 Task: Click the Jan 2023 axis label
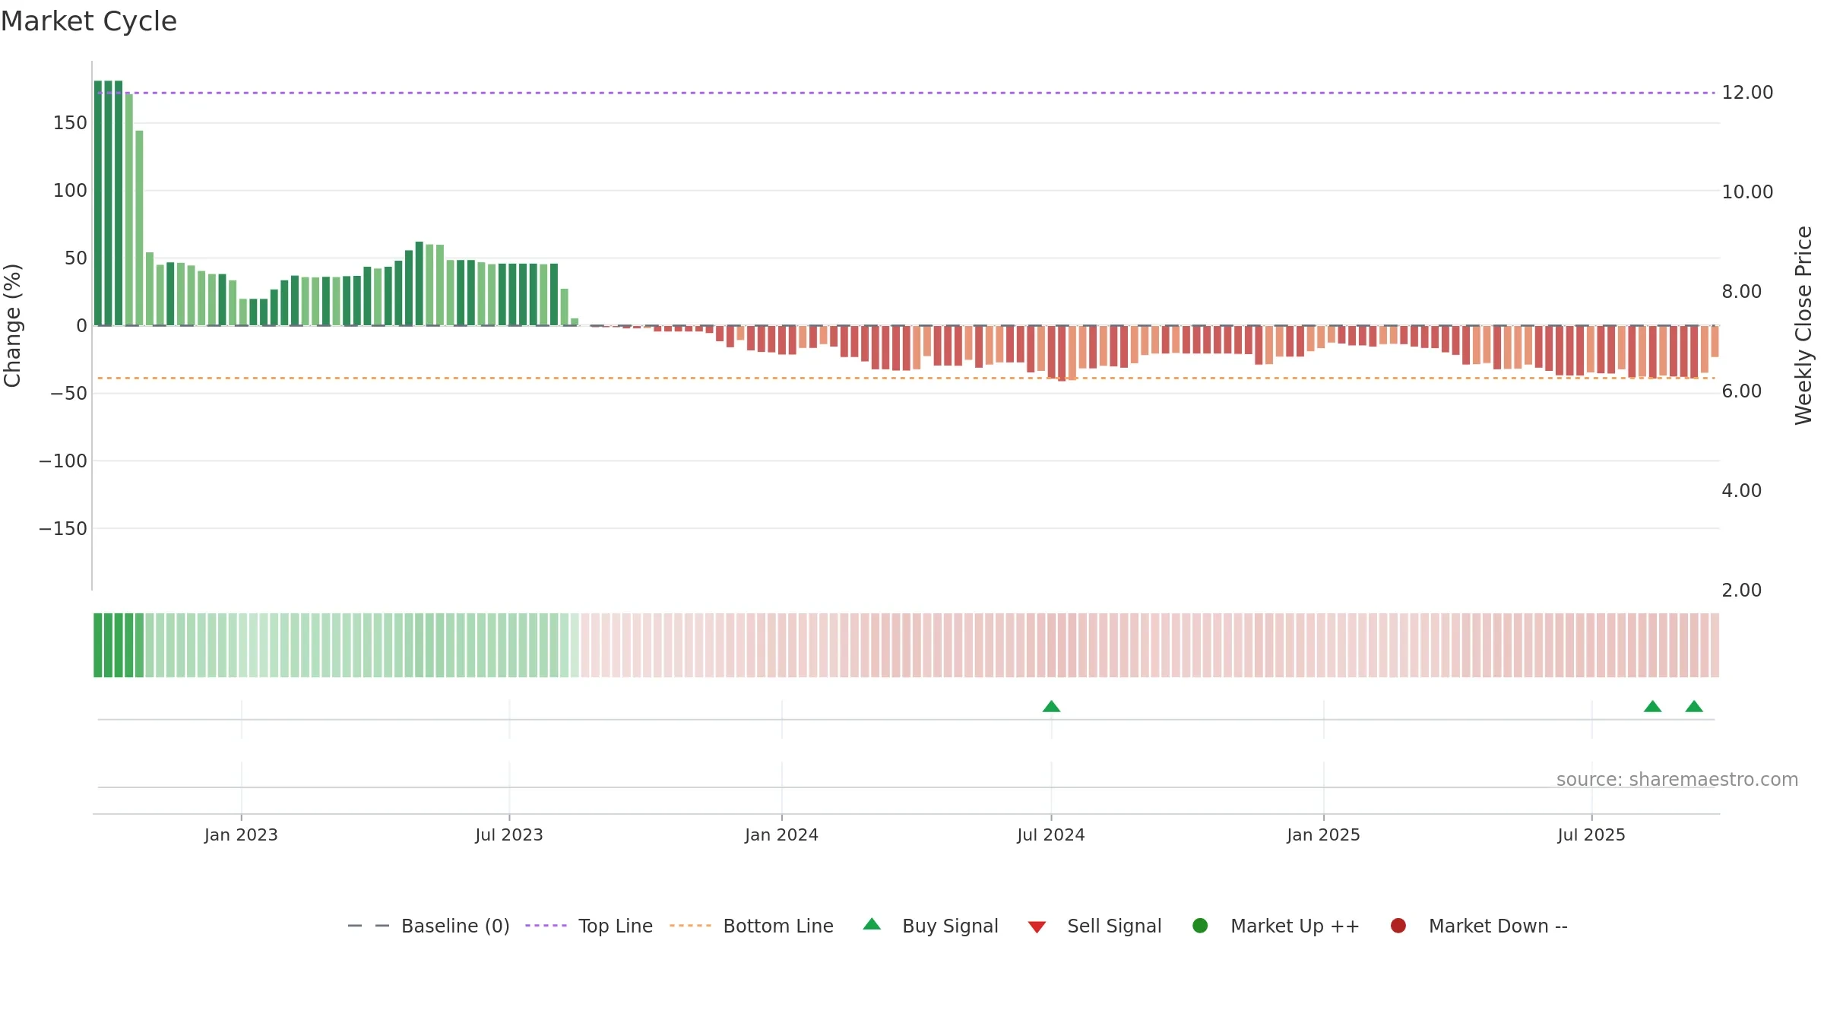pyautogui.click(x=241, y=835)
